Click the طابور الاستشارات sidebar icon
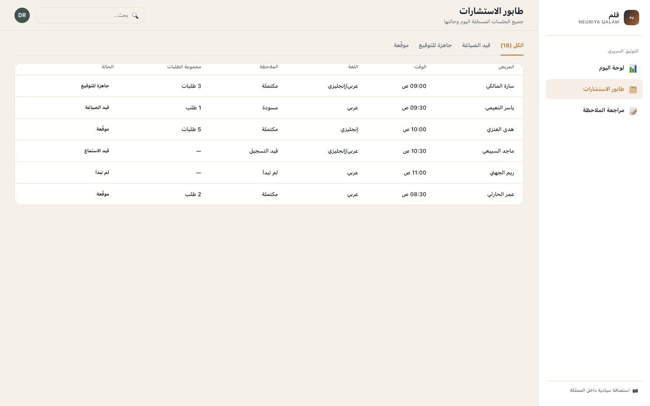 pos(633,89)
